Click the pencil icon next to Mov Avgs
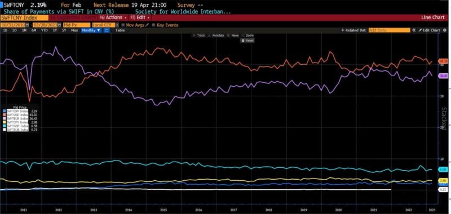Screen dimensions: 451x214 pyautogui.click(x=147, y=25)
